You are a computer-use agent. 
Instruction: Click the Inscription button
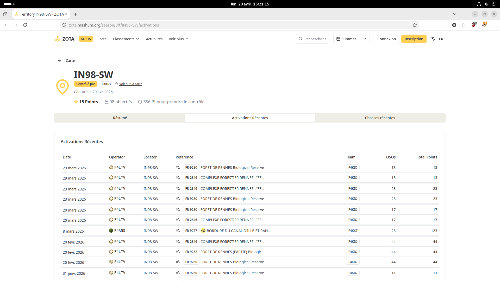point(414,39)
